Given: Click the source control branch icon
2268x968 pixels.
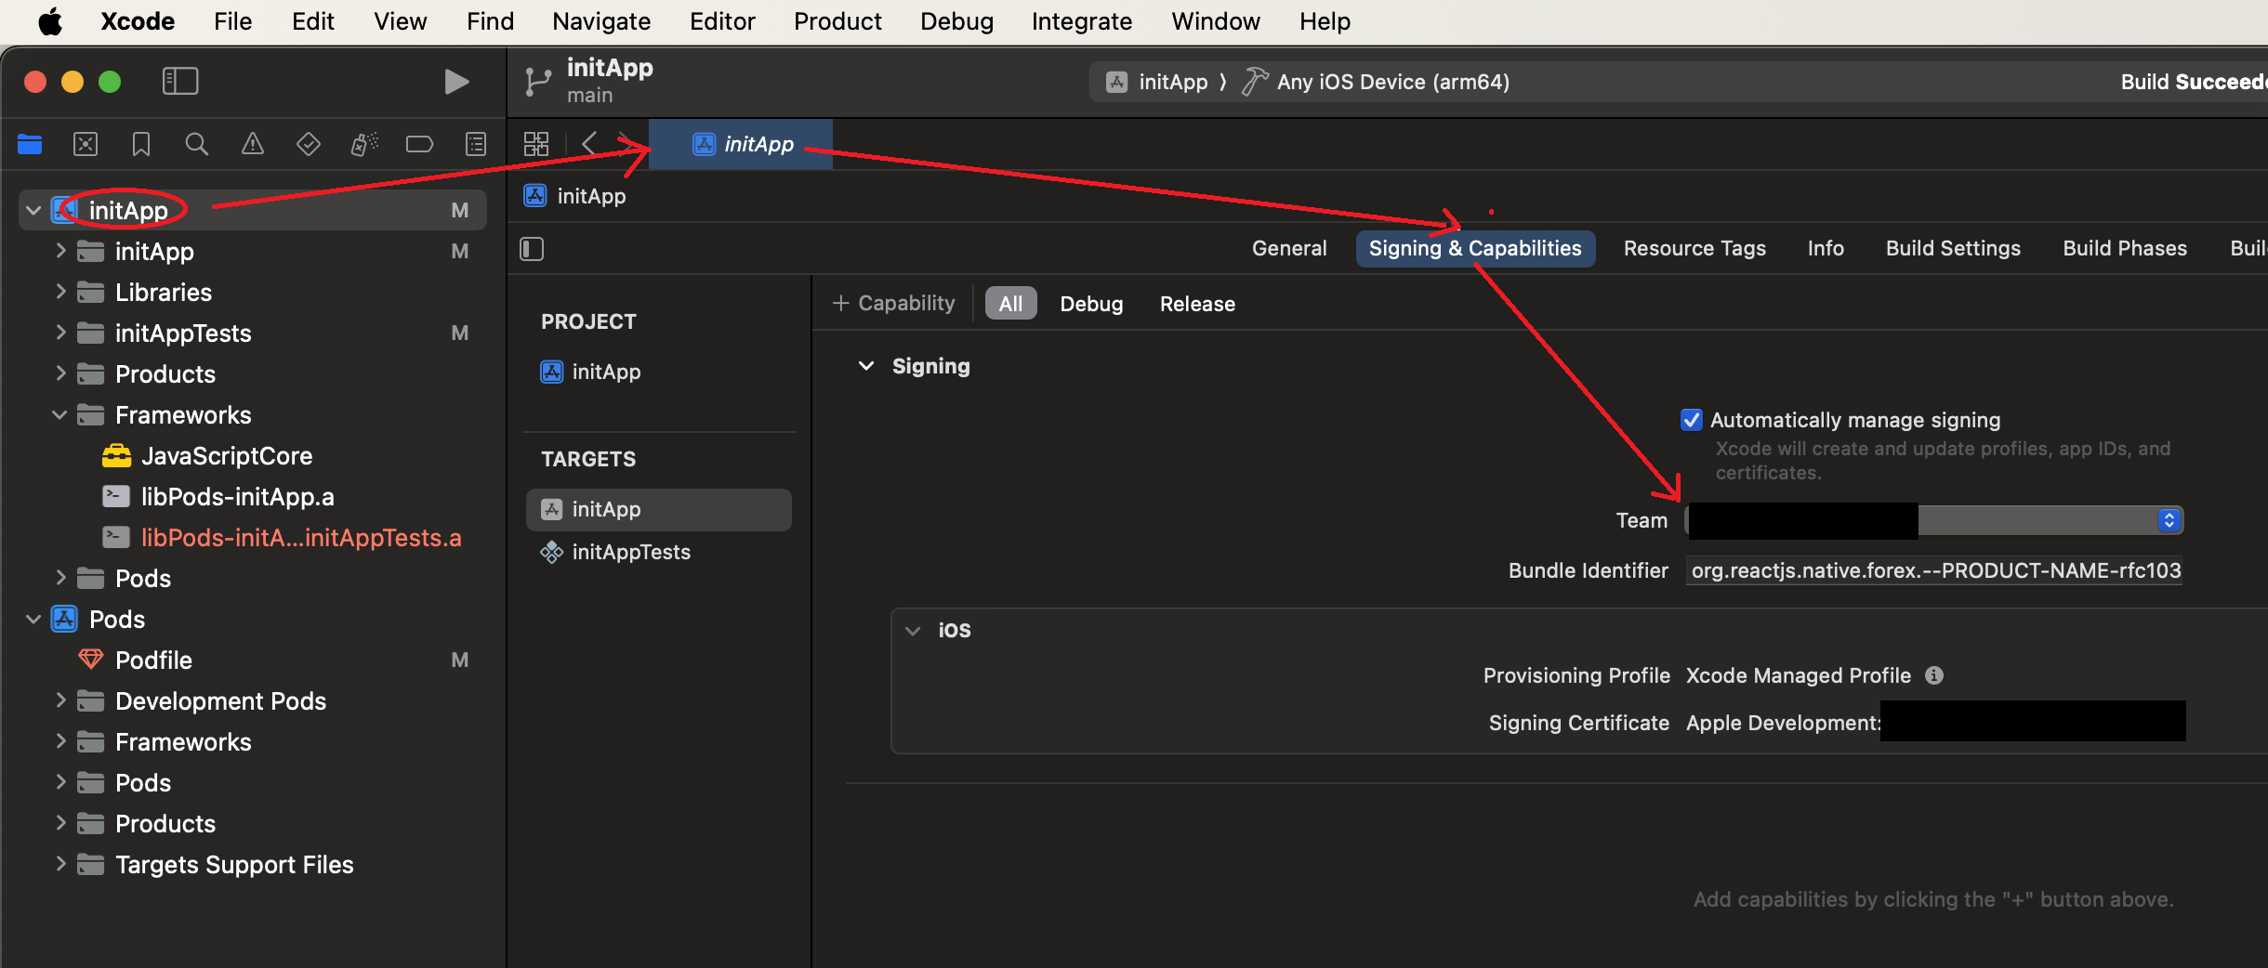Looking at the screenshot, I should [x=537, y=82].
